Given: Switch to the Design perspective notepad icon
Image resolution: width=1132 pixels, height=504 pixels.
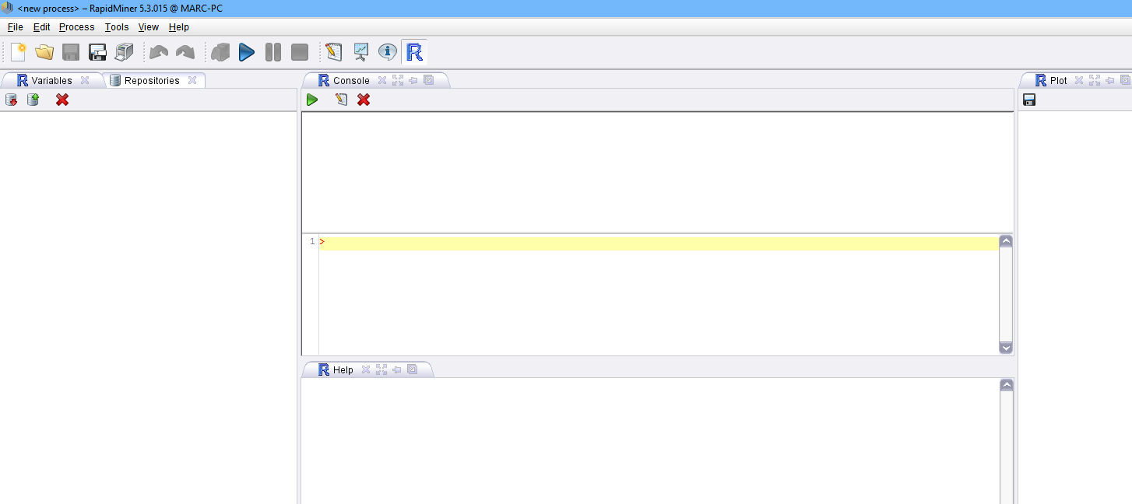Looking at the screenshot, I should 334,52.
